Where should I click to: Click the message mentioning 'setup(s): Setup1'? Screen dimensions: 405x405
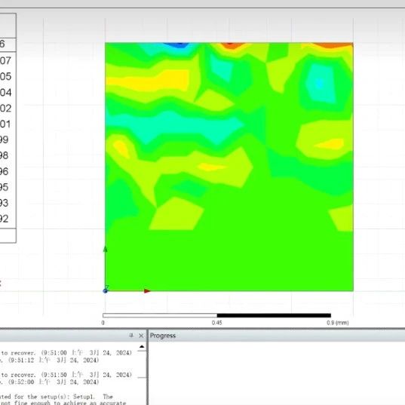57,397
